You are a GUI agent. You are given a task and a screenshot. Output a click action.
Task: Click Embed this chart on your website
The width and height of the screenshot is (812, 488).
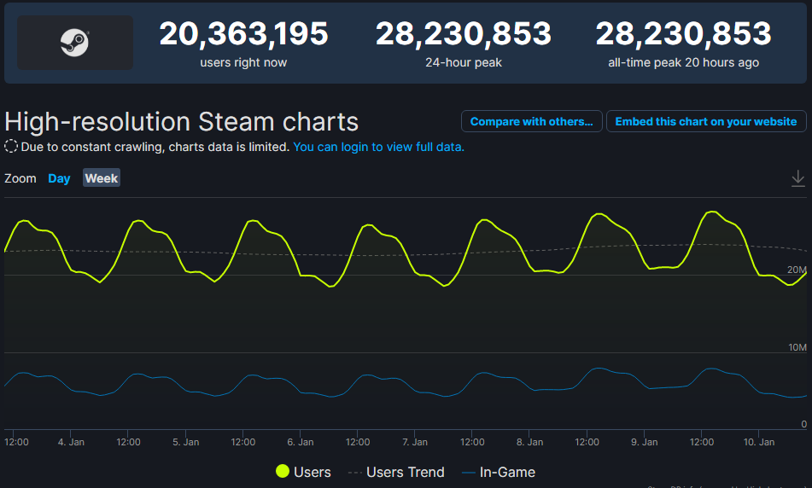point(706,121)
